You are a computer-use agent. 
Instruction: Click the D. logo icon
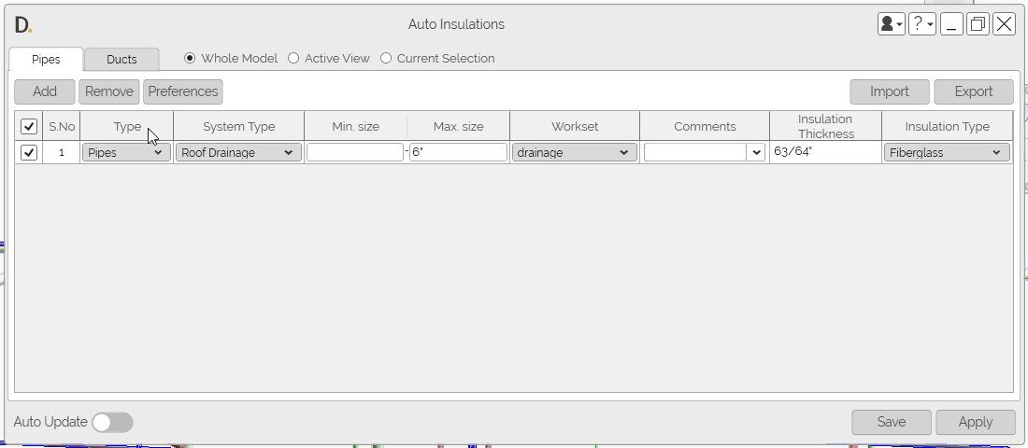coord(23,25)
